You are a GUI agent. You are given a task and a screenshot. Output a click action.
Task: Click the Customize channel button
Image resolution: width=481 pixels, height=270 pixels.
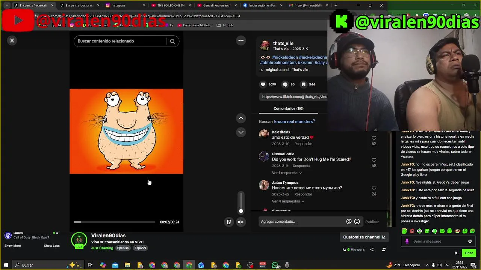[x=364, y=237]
